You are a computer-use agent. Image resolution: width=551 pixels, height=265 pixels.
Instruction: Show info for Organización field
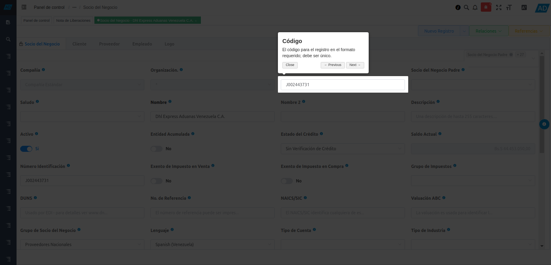coord(181,70)
